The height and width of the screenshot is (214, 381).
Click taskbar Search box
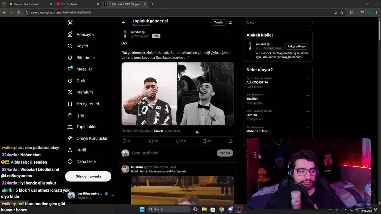[169, 209]
